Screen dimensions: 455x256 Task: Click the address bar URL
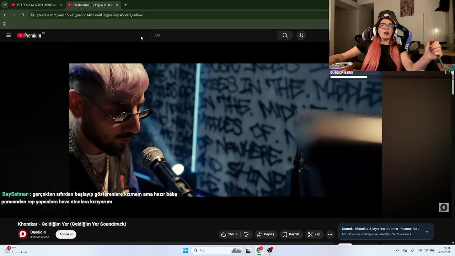click(90, 15)
